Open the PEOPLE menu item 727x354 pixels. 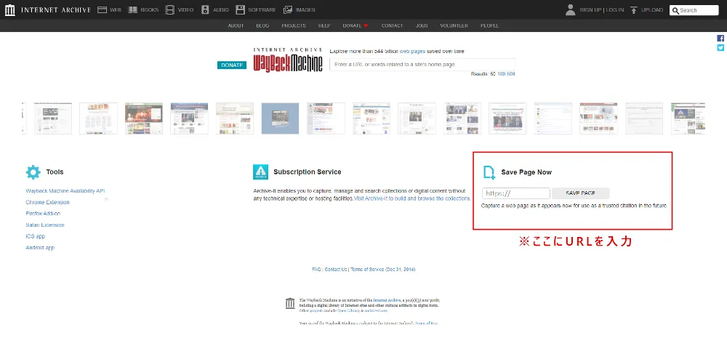pos(489,26)
